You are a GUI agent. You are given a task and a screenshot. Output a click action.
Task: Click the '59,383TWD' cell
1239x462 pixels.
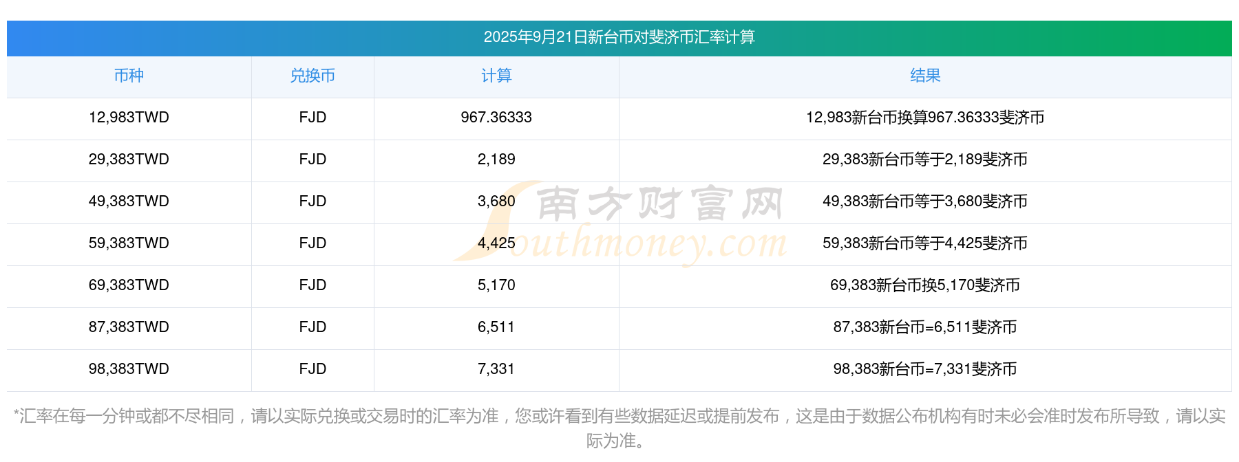click(x=129, y=243)
